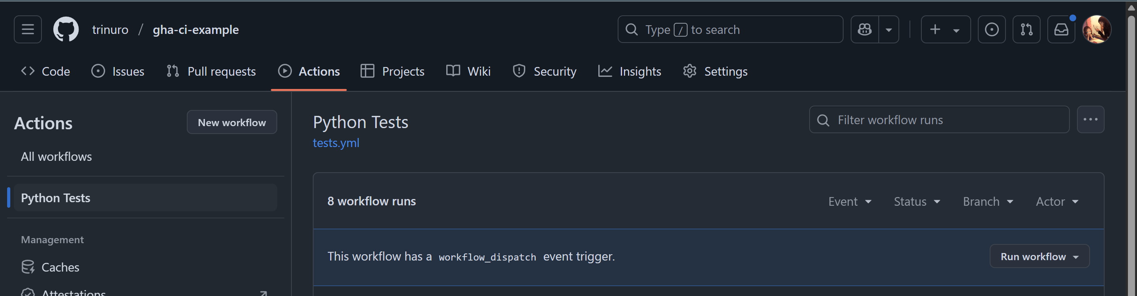Viewport: 1137px width, 296px height.
Task: Open the tests.yml workflow file link
Action: tap(336, 143)
